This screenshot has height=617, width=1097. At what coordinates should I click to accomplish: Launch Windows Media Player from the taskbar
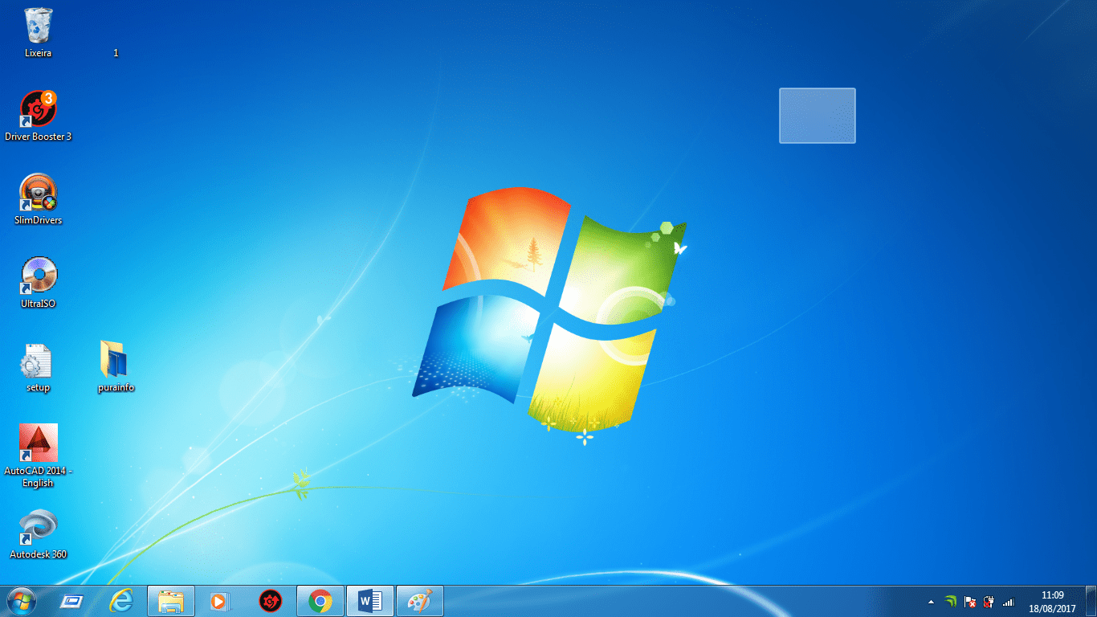(218, 601)
